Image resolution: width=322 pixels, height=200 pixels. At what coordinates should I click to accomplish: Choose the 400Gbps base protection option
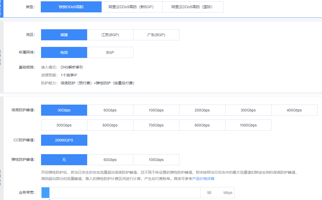click(x=294, y=110)
